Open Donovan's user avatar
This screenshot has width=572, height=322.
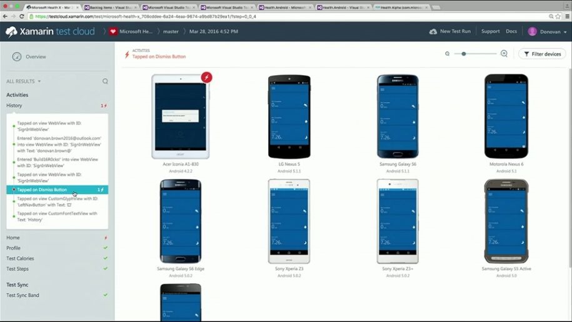532,32
